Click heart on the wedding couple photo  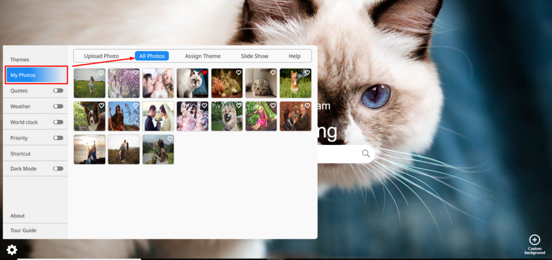coord(170,106)
